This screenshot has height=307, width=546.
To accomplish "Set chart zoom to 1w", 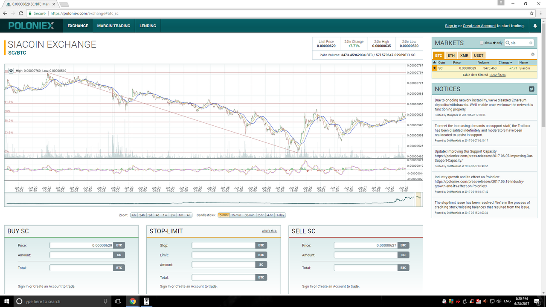I will [x=165, y=215].
